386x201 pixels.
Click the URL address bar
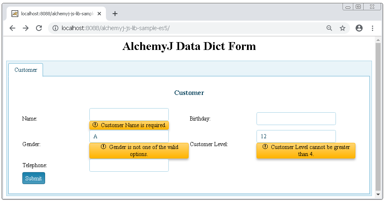tap(186, 28)
